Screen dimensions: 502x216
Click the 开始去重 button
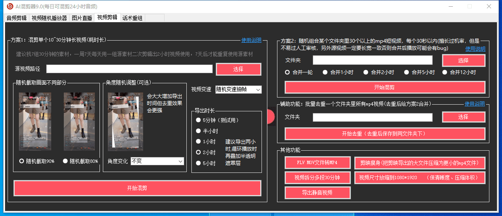point(384,134)
